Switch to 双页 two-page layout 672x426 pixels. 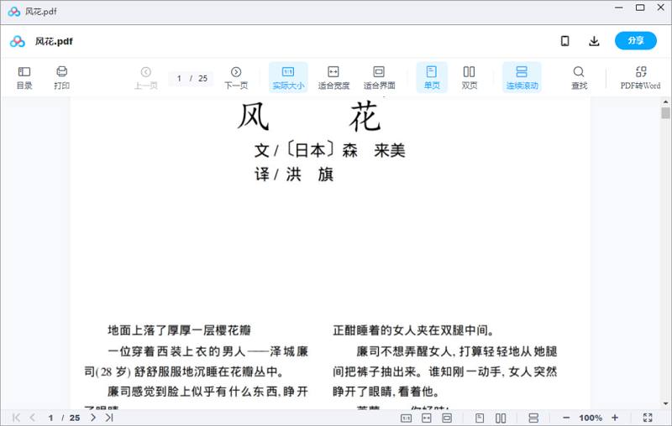coord(470,77)
